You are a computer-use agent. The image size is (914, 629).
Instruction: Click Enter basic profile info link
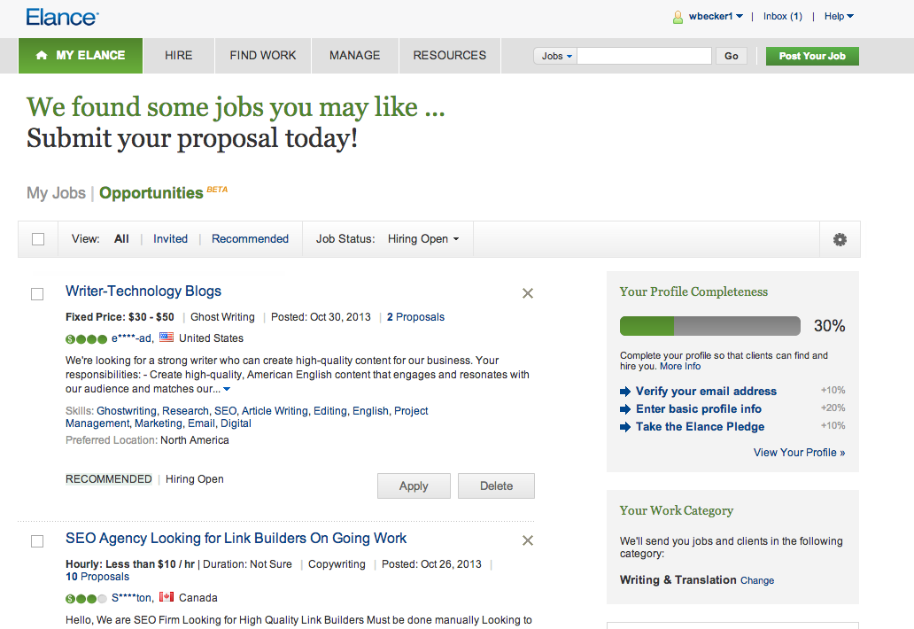tap(698, 408)
